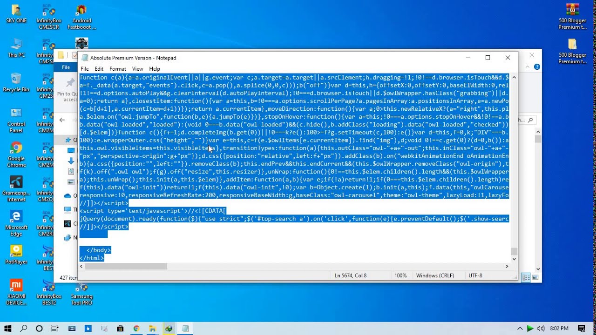Switch Explorer to large icons view
Screen dimensions: 596x335
pyautogui.click(x=535, y=278)
